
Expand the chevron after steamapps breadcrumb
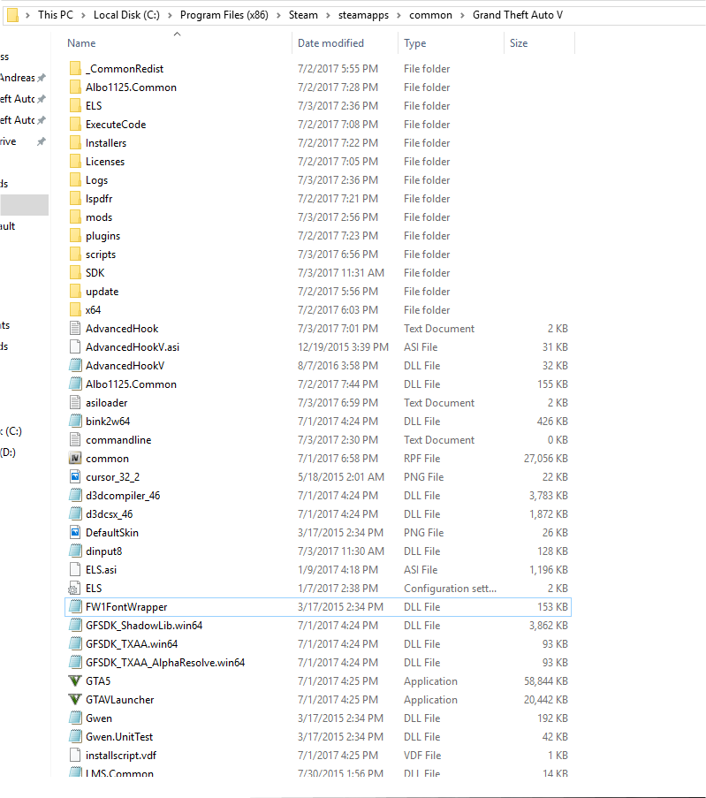coord(399,15)
